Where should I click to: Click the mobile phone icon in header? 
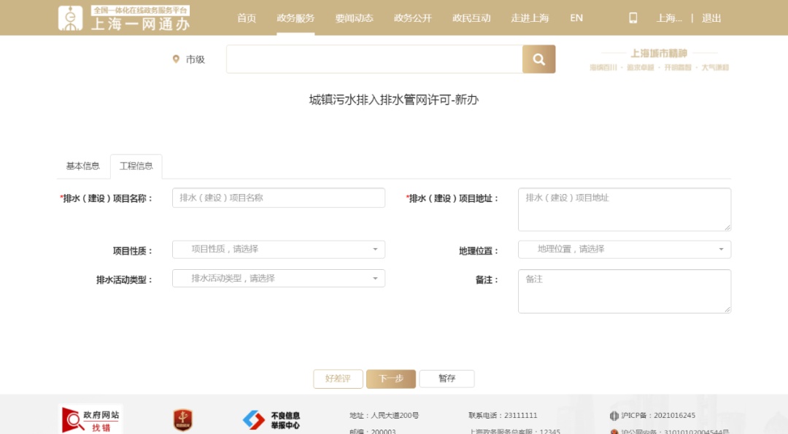633,18
